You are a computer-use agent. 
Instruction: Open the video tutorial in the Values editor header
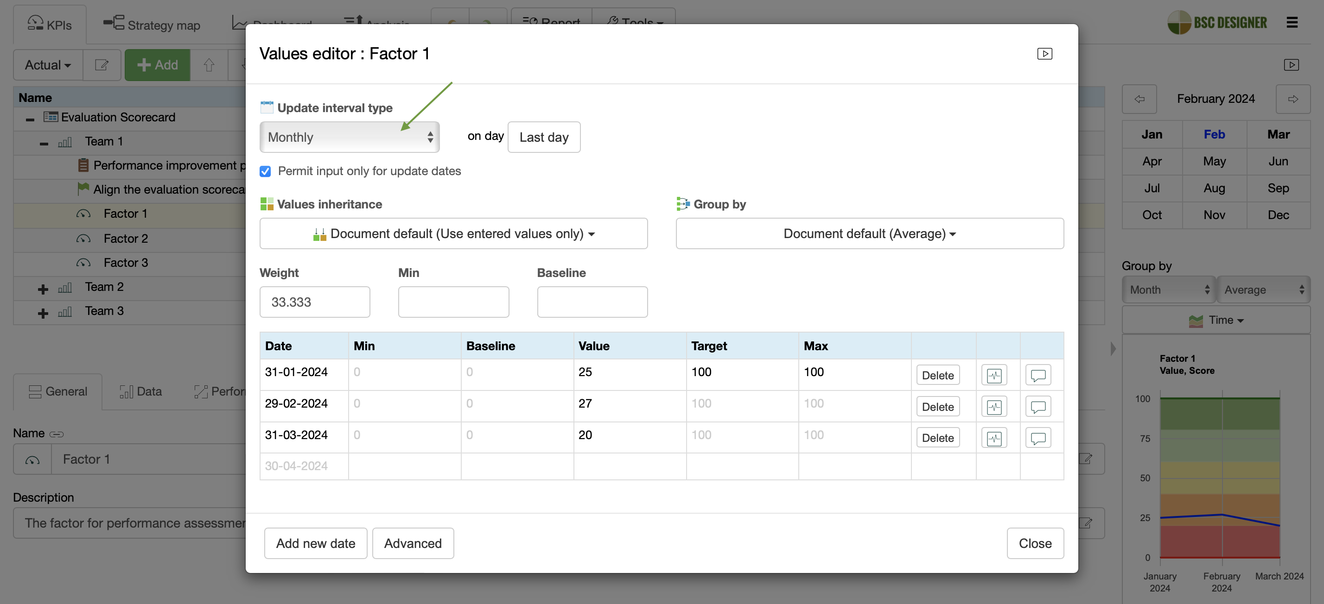coord(1044,53)
